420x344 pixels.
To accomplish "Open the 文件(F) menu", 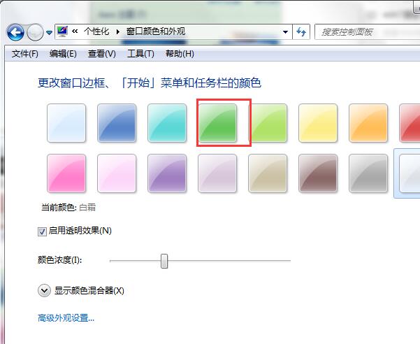I will click(24, 54).
